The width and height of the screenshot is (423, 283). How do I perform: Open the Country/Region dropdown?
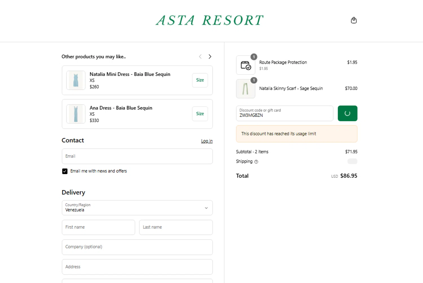137,208
